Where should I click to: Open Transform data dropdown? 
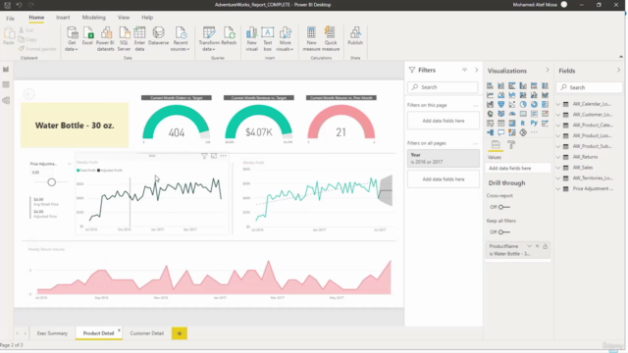tap(209, 39)
